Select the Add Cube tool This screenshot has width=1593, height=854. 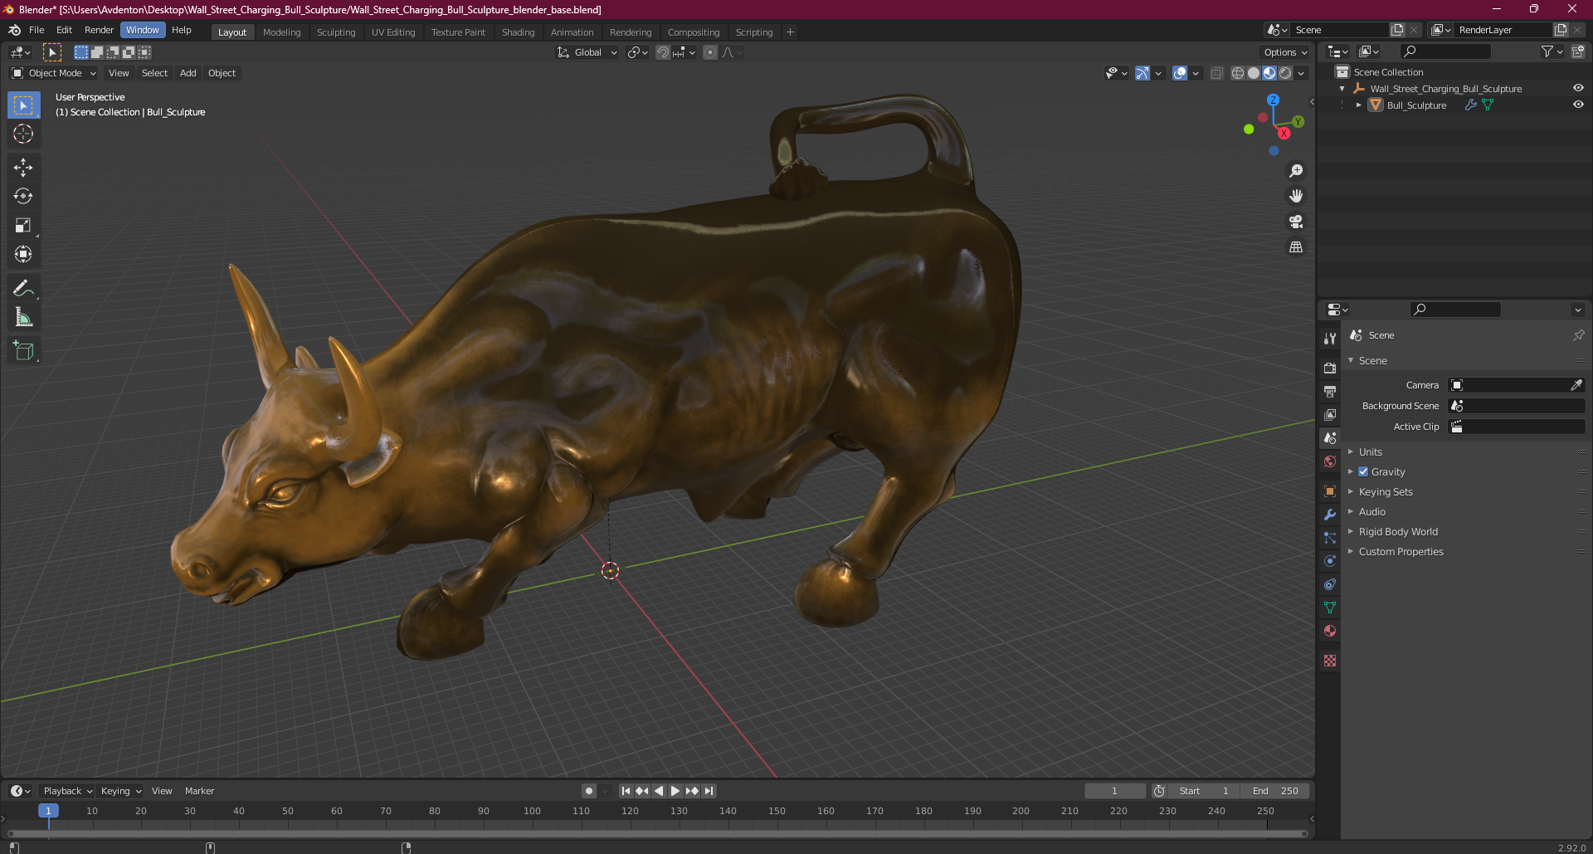23,351
